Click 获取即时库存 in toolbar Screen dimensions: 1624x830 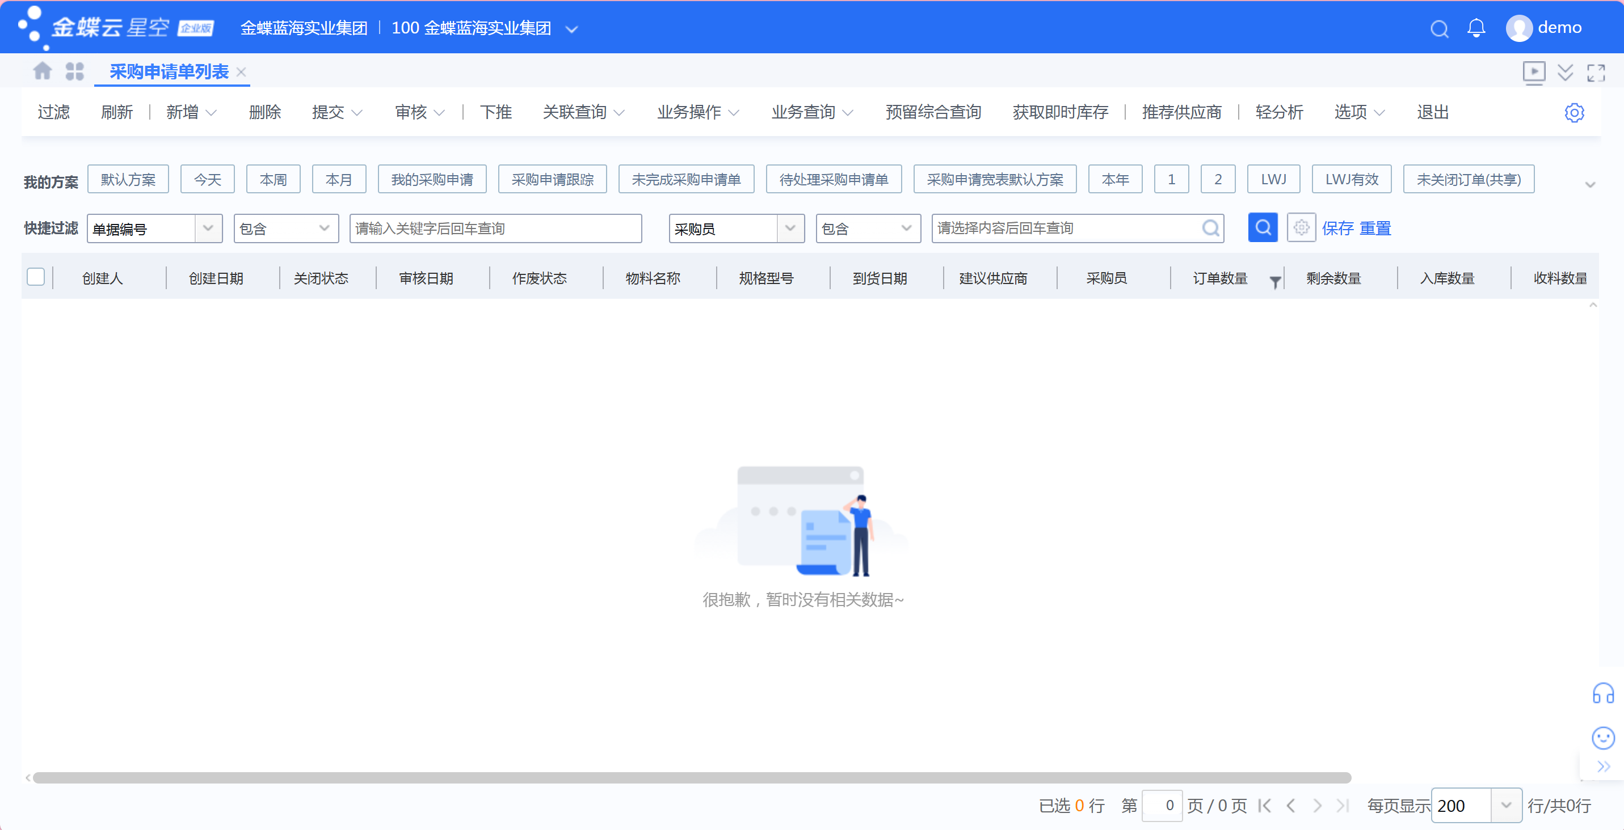point(1061,112)
